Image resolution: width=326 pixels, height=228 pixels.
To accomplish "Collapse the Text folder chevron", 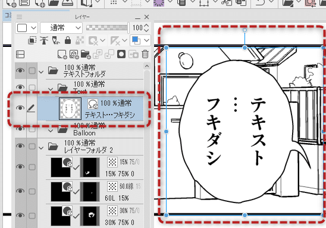I will coord(51,89).
